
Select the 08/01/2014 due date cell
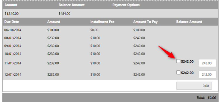click(13, 38)
